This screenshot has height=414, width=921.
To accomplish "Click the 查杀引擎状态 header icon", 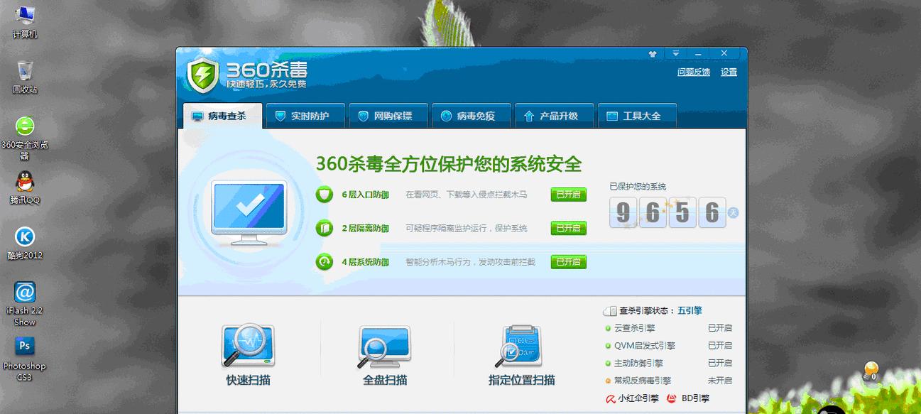I will click(x=609, y=311).
